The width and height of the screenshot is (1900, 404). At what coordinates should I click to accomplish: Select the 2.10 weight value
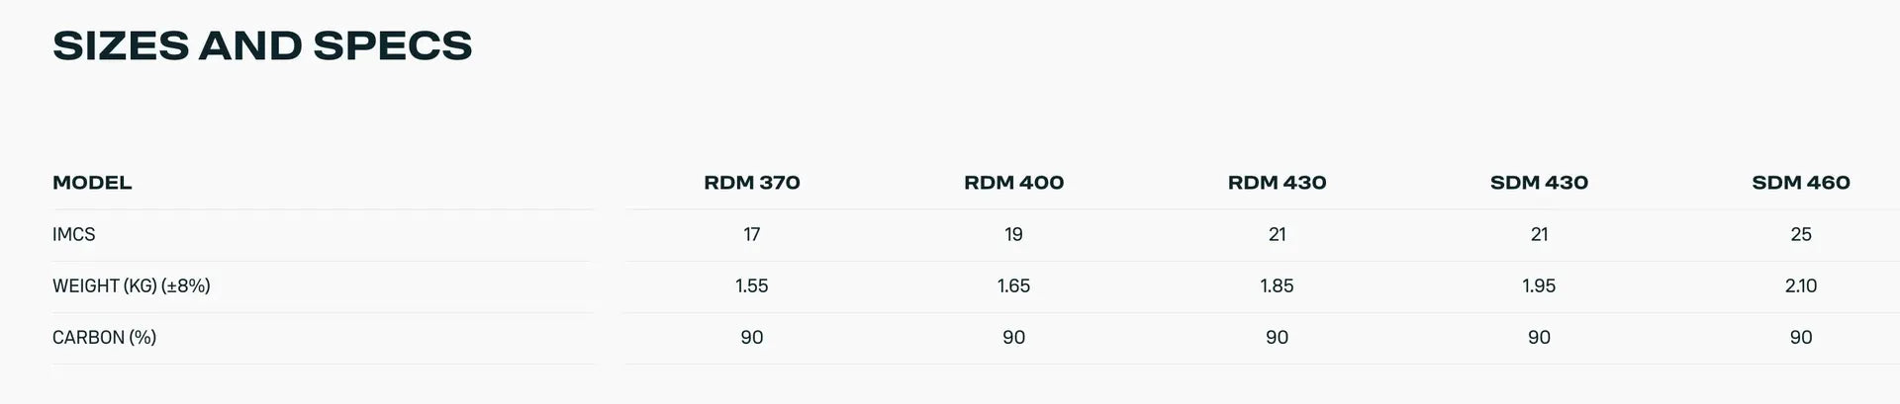(x=1800, y=286)
